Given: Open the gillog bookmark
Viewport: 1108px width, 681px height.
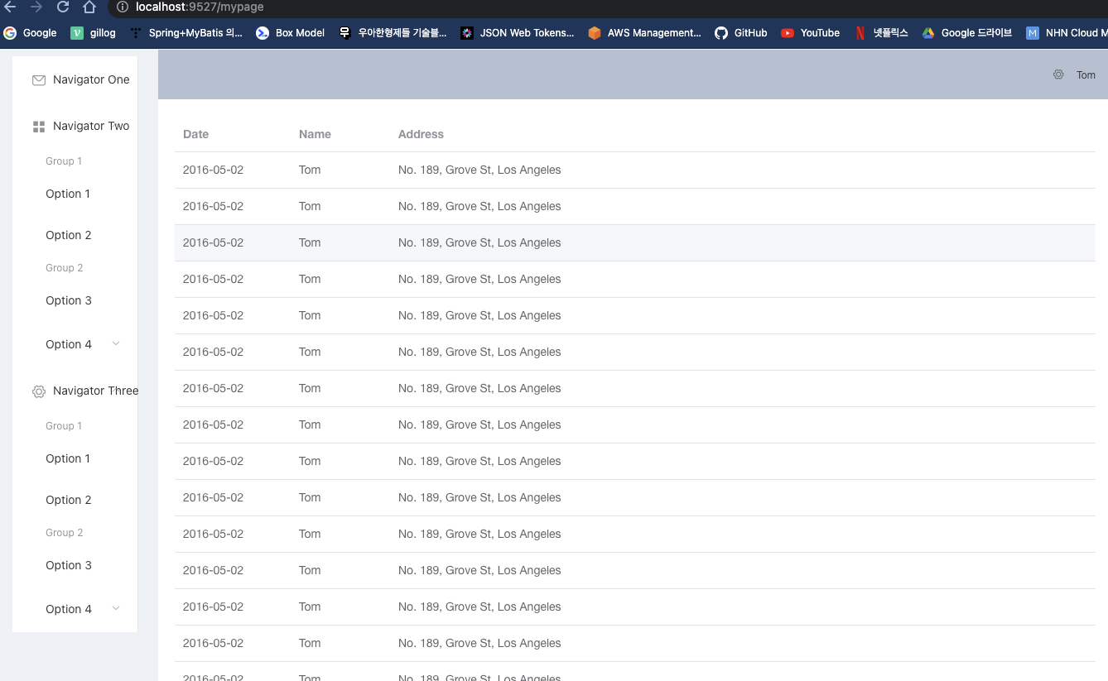Looking at the screenshot, I should [x=94, y=33].
